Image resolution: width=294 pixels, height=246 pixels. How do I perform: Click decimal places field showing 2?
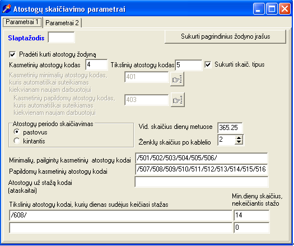pyautogui.click(x=226, y=140)
